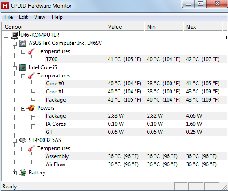Select the U46-KOMPUTER tree label
Screen dimensions: 228x191
tap(40, 35)
